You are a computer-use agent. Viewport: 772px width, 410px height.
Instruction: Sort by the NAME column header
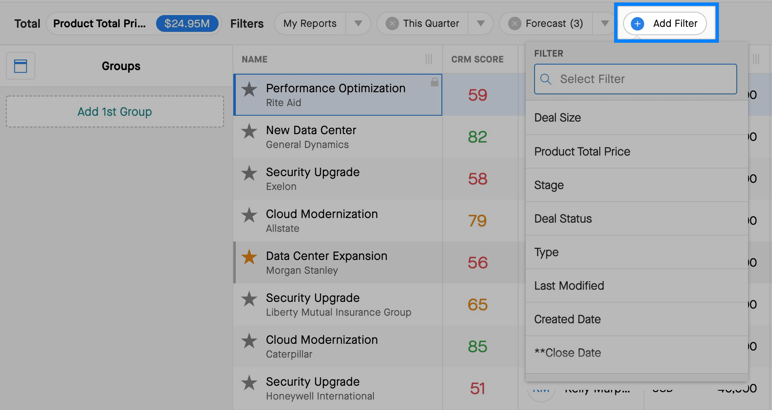[255, 59]
